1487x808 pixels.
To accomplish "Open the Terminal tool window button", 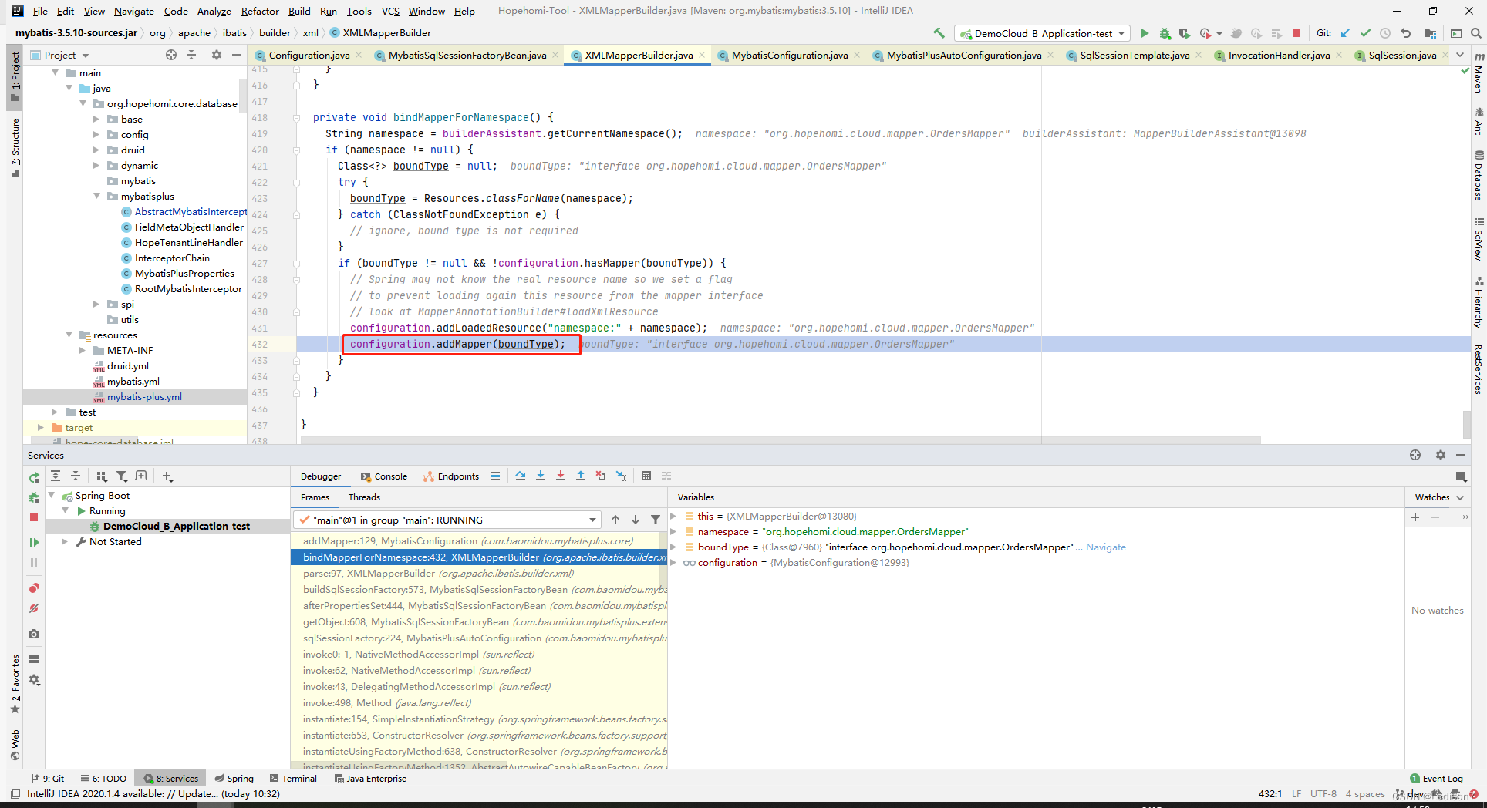I will click(x=292, y=779).
